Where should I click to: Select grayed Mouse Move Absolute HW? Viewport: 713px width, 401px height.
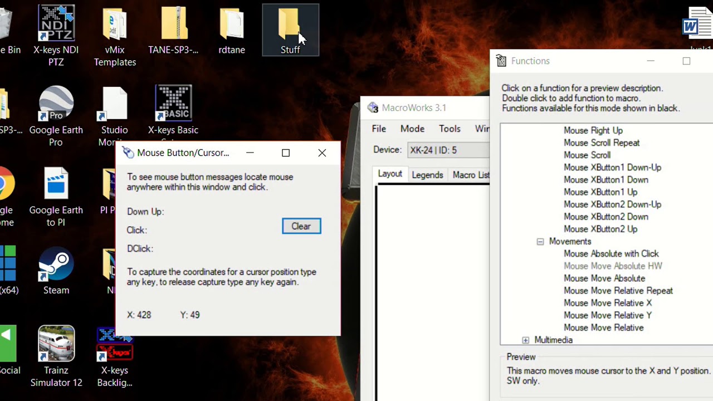[x=613, y=266]
